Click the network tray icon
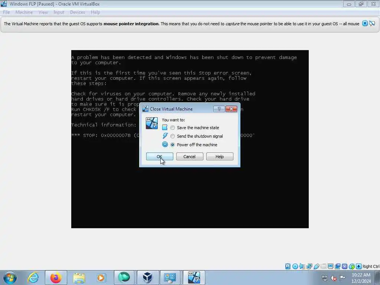Image resolution: width=380 pixels, height=285 pixels. pos(324,278)
